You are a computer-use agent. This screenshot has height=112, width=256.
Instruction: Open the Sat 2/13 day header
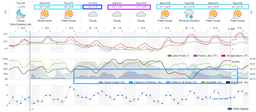point(117,3)
